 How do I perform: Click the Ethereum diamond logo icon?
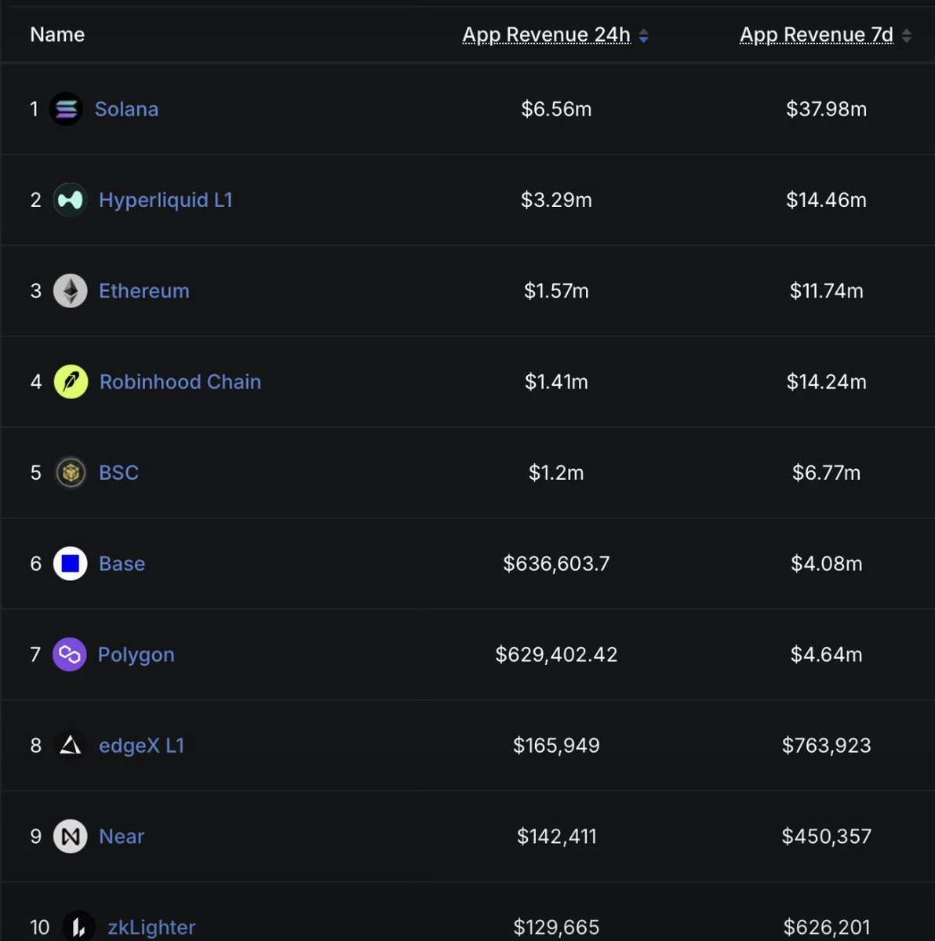click(x=70, y=291)
